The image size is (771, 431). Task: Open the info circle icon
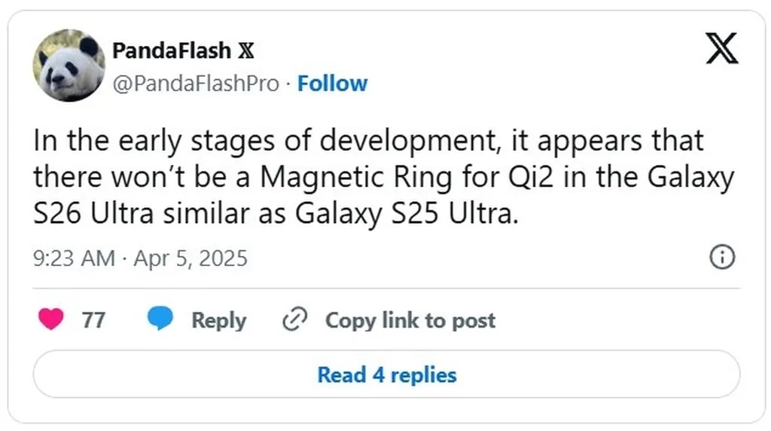pyautogui.click(x=721, y=258)
